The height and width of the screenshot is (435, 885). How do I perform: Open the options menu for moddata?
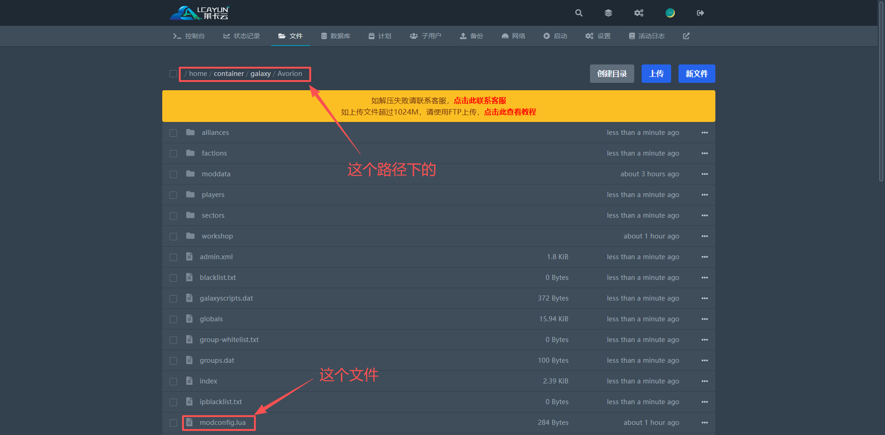704,174
